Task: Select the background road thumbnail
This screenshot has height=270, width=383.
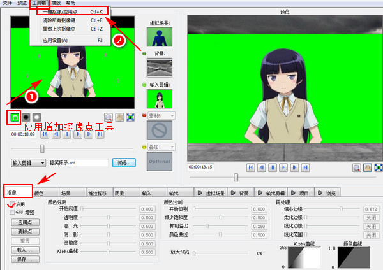Action: 160,67
